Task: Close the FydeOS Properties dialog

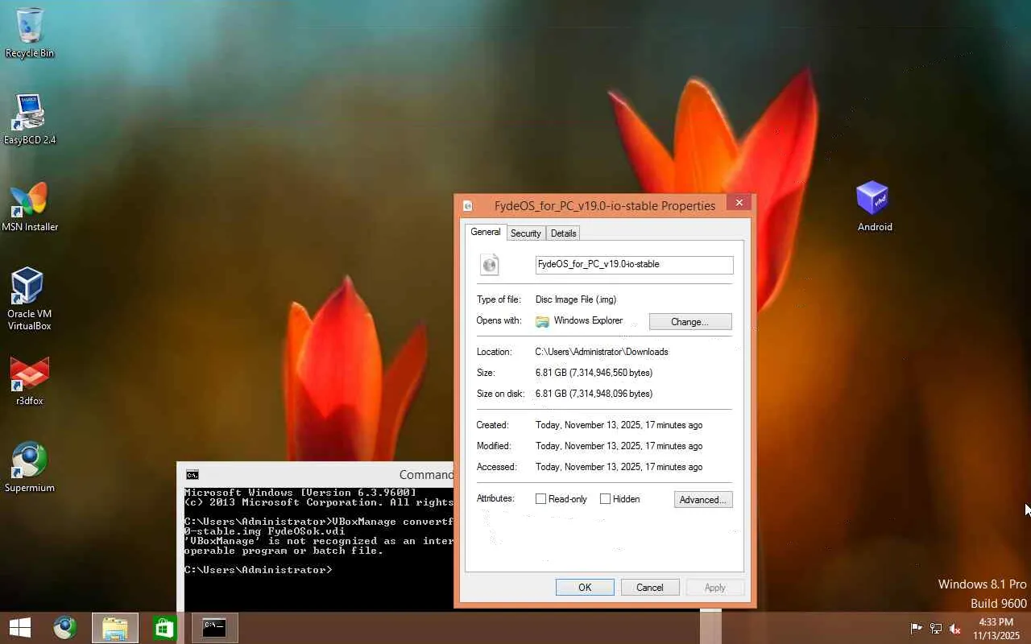Action: (x=739, y=203)
